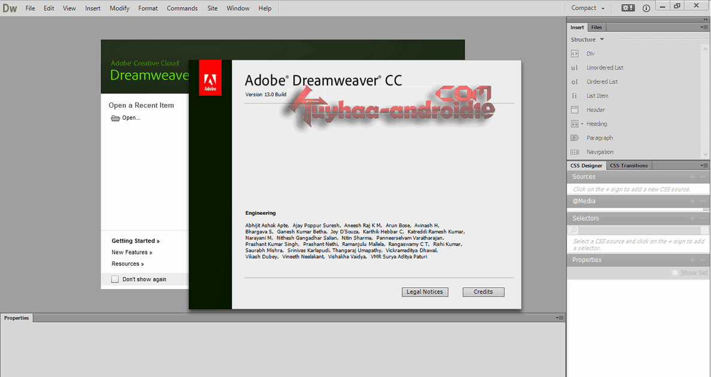Switch to the CSS Transitions tab
The image size is (711, 377).
(628, 165)
